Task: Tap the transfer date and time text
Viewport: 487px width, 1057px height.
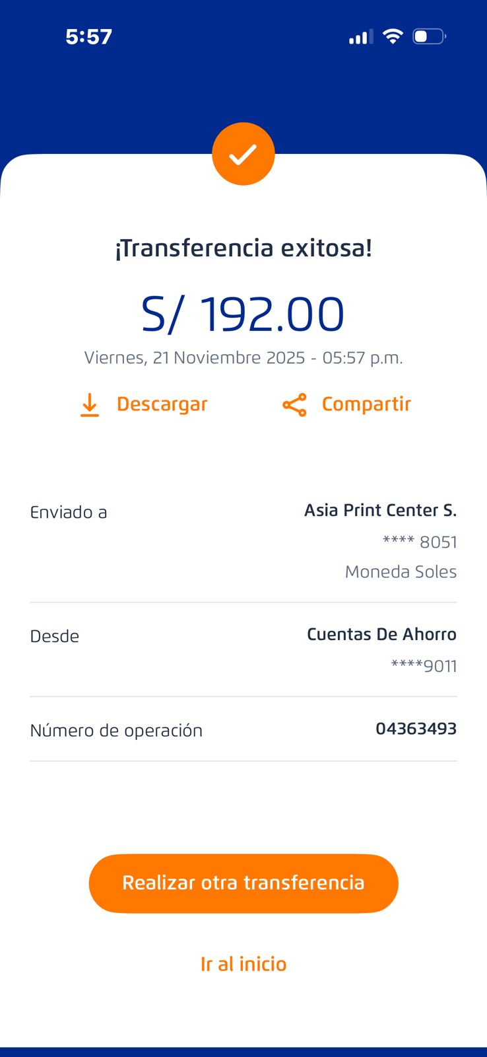Action: point(243,358)
